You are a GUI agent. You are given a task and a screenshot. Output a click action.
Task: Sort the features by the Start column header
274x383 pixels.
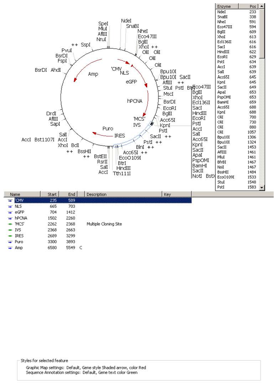51,194
